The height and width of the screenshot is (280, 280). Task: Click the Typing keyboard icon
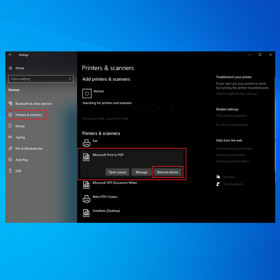tap(10, 137)
